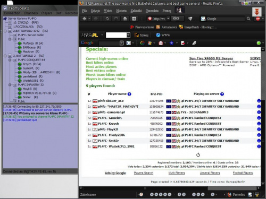Click the blue help icon beside Player name
Viewport: 266px width, 199px height.
(129, 94)
